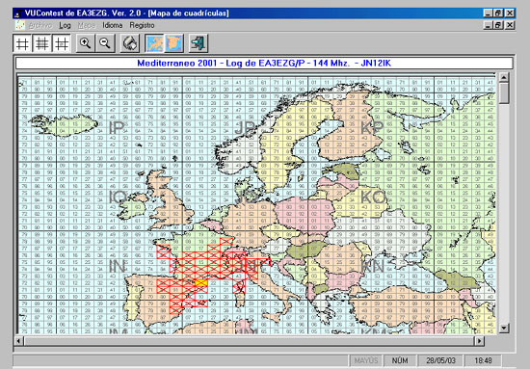
Task: Toggle the large-square grid button
Action: pos(22,43)
